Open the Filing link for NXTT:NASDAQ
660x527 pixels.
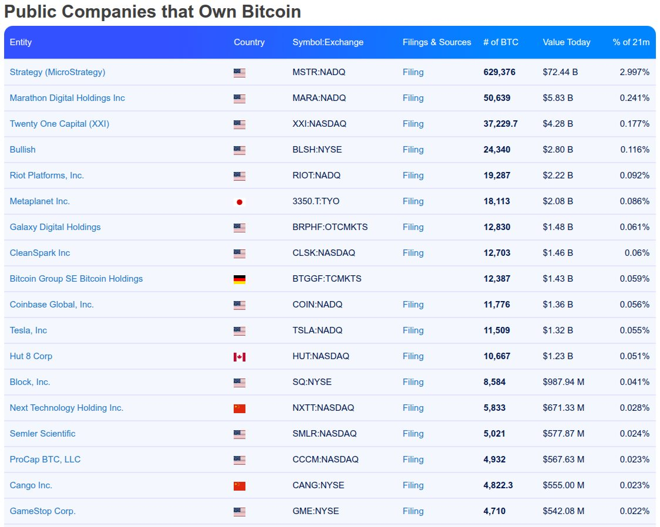click(413, 407)
